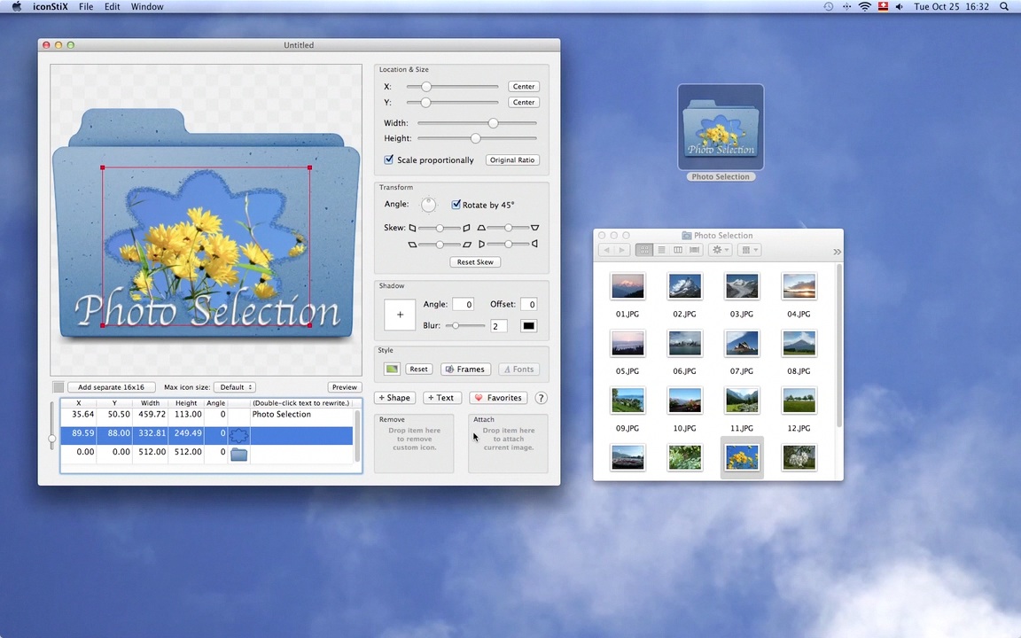
Task: Open Finder action gear dropdown
Action: tap(721, 250)
